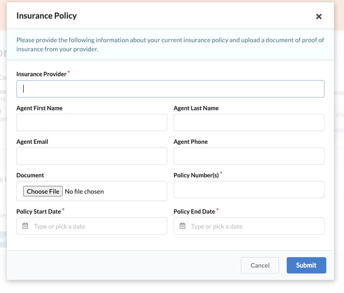Screen dimensions: 344x293
Task: Click the 'Insurance Policy' dialog title
Action: [46, 16]
